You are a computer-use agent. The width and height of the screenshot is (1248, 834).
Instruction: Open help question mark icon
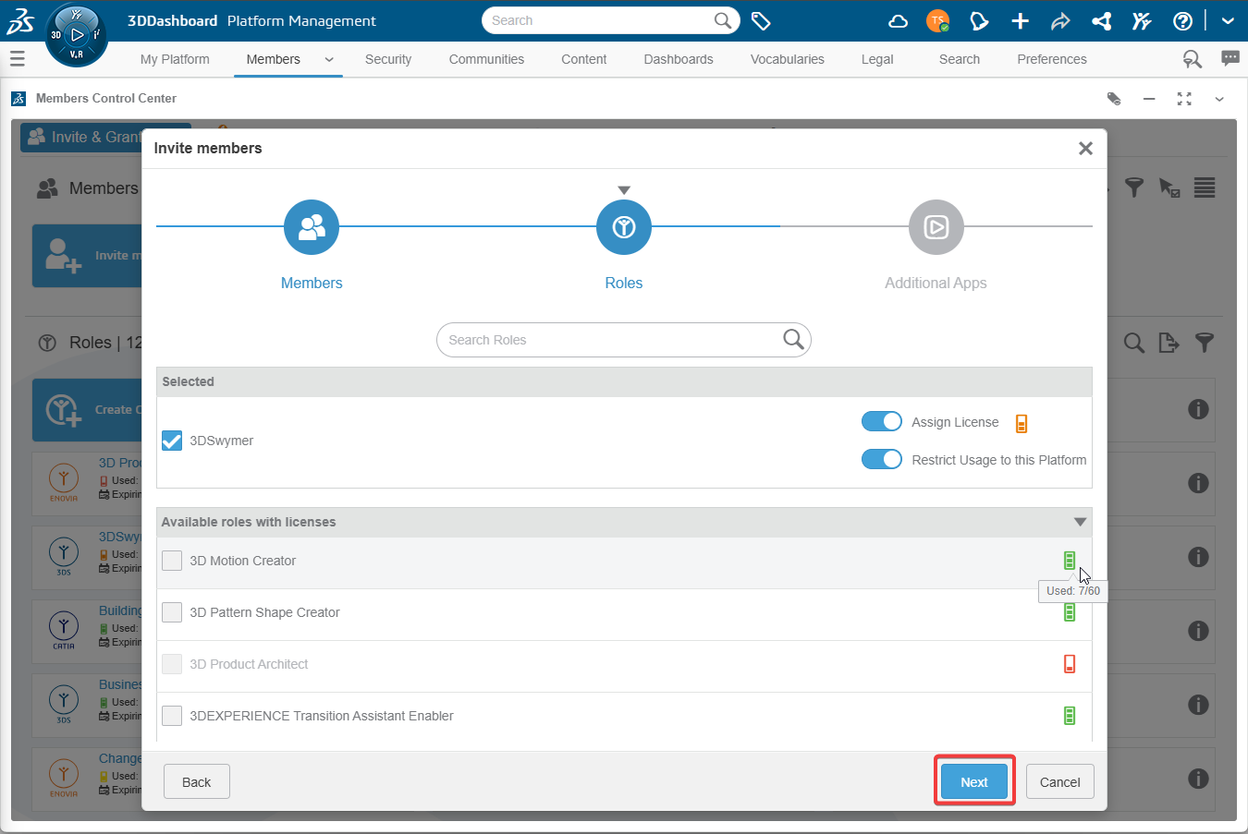(x=1182, y=20)
